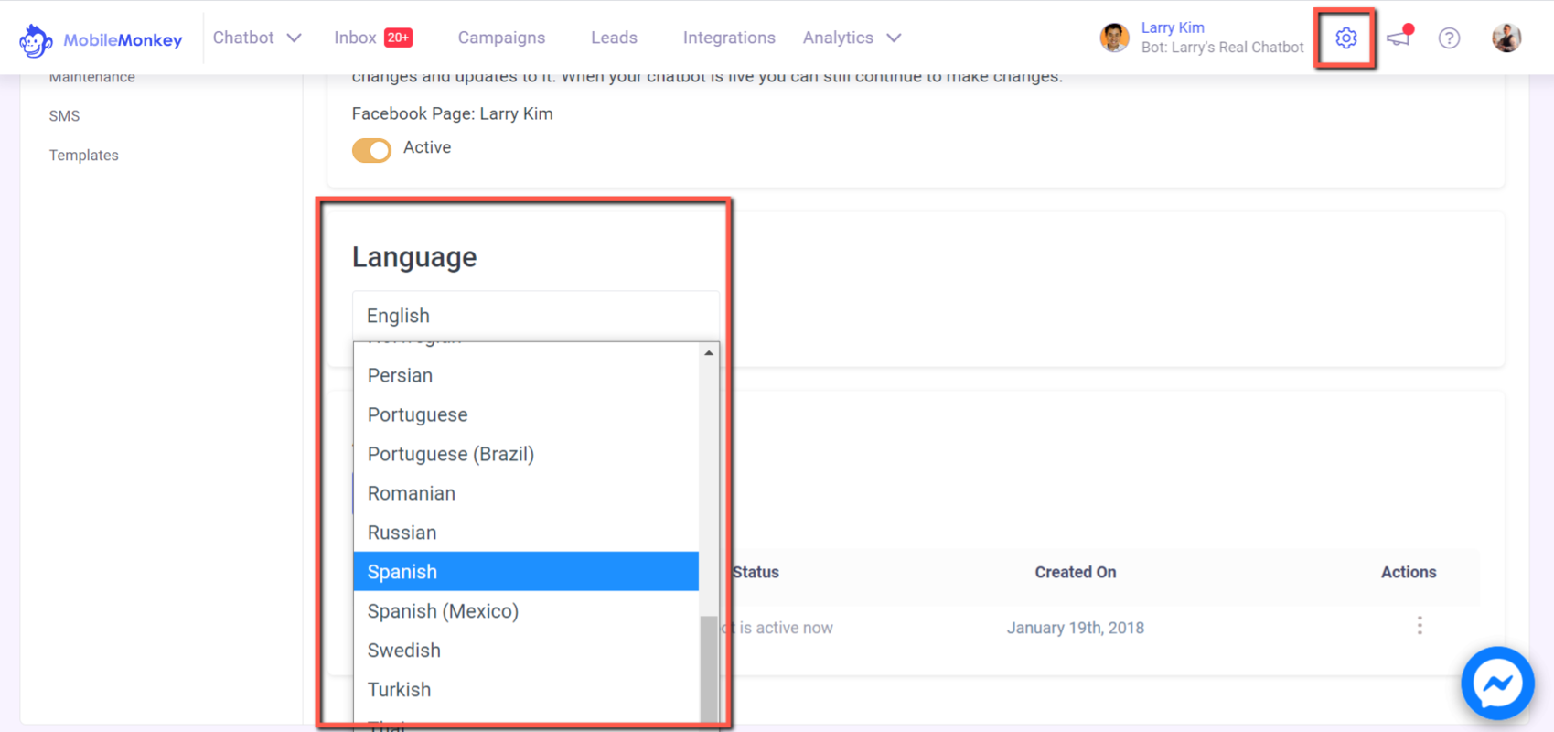Navigate to the Integrations tab
1554x732 pixels.
click(729, 38)
